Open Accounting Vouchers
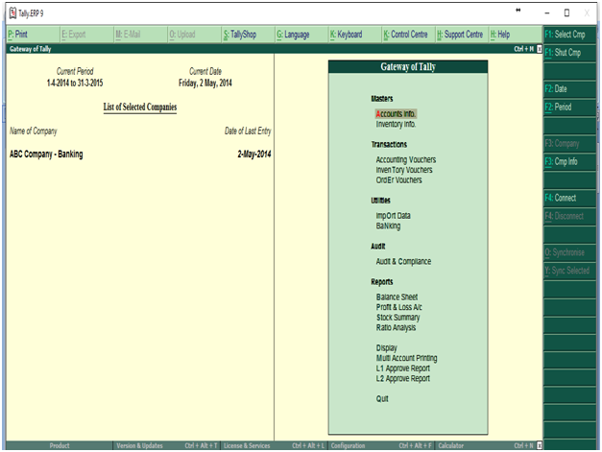The height and width of the screenshot is (452, 602). (x=406, y=159)
